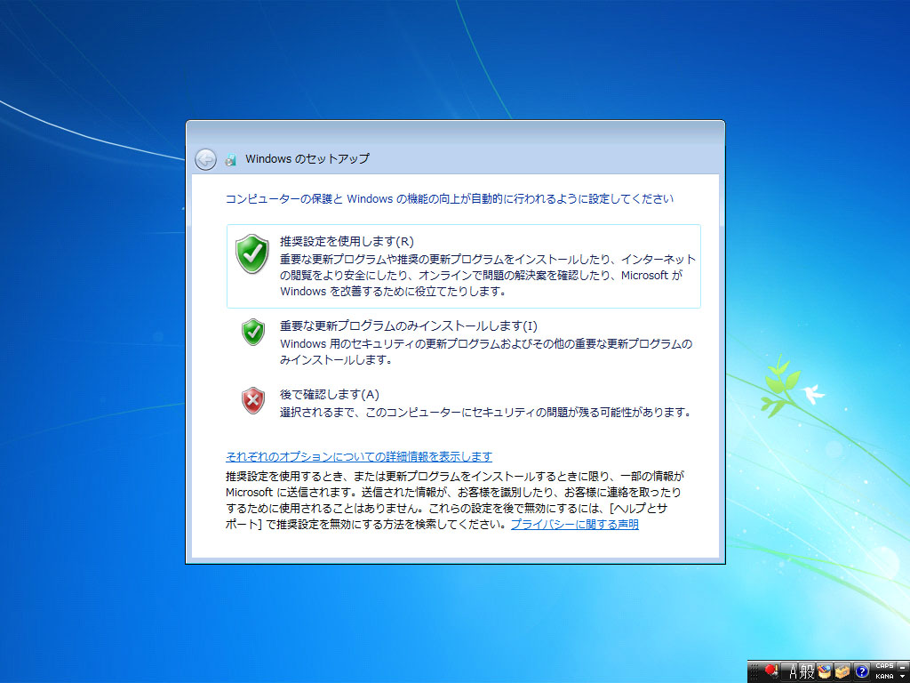Open それぞれのオプションについての詳細情報を表示します link
Viewport: 910px width, 683px height.
click(359, 456)
